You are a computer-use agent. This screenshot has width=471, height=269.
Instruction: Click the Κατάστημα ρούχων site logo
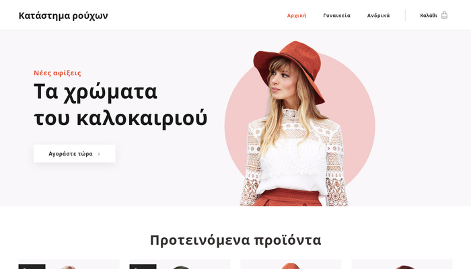pyautogui.click(x=63, y=15)
